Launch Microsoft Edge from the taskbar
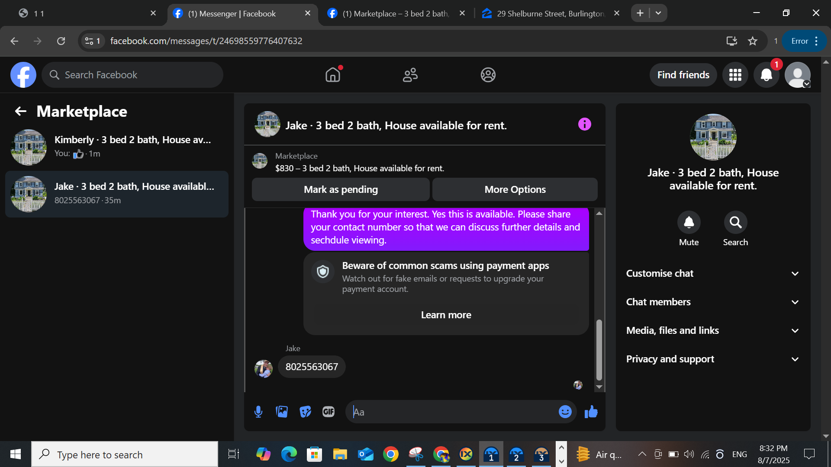This screenshot has height=467, width=831. click(x=289, y=454)
